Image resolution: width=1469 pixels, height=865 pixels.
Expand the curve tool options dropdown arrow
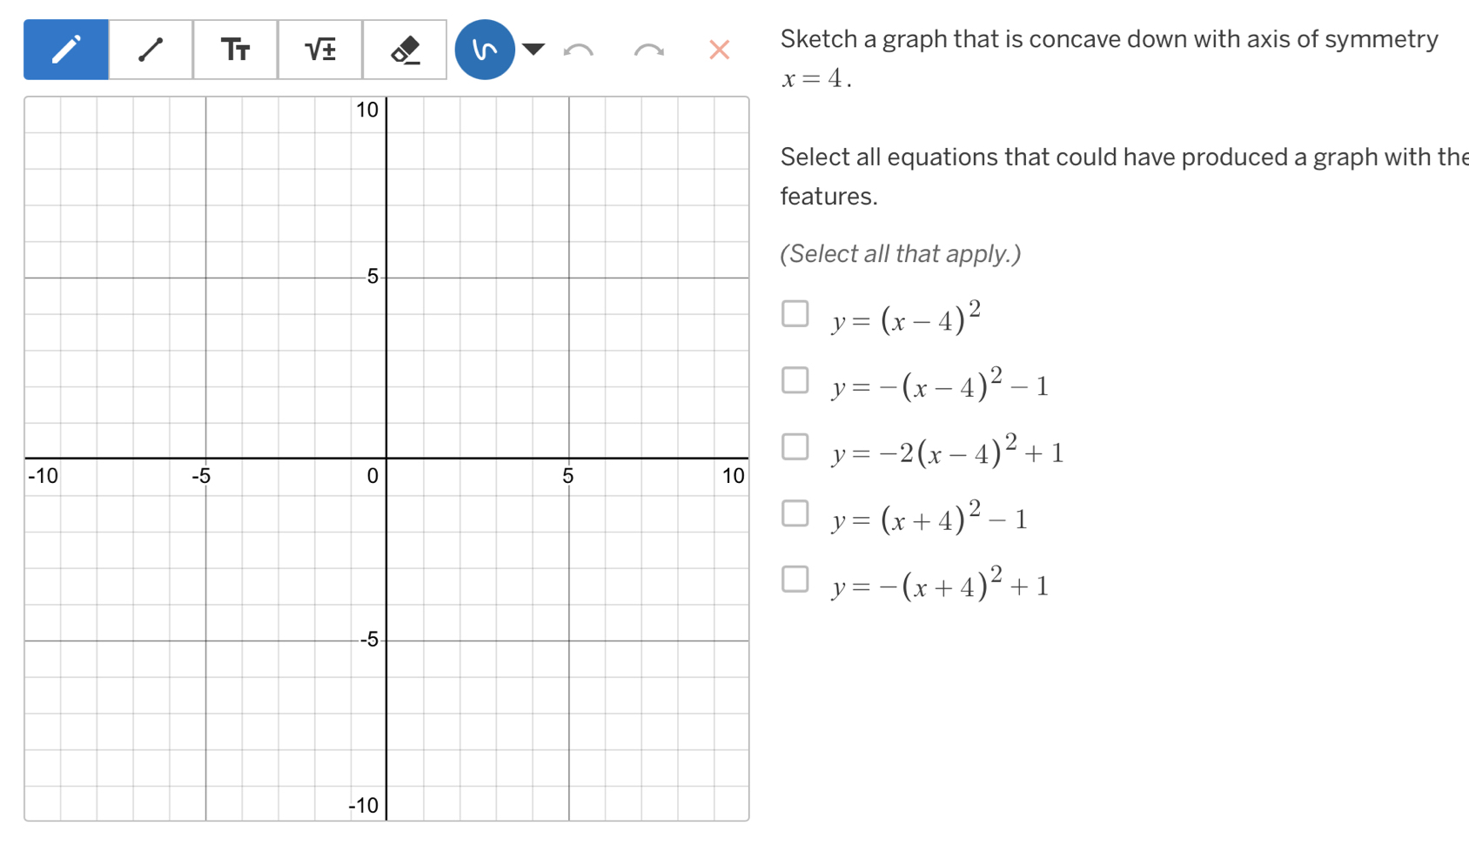coord(533,50)
